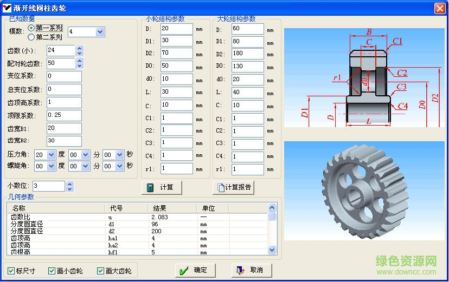
Task: Click the document icon on 计算报告 button
Action: point(220,188)
